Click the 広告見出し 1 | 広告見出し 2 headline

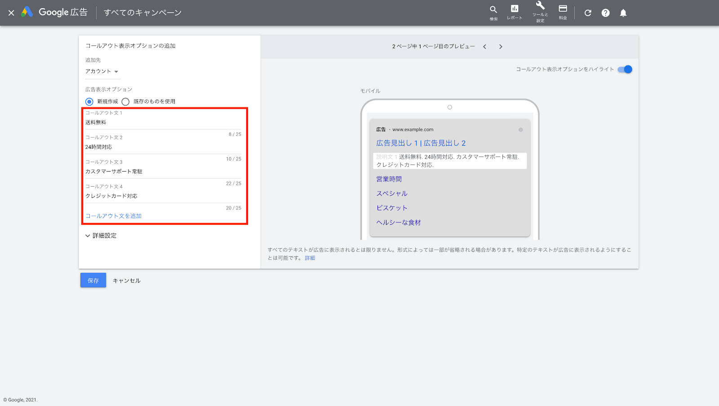coord(421,143)
